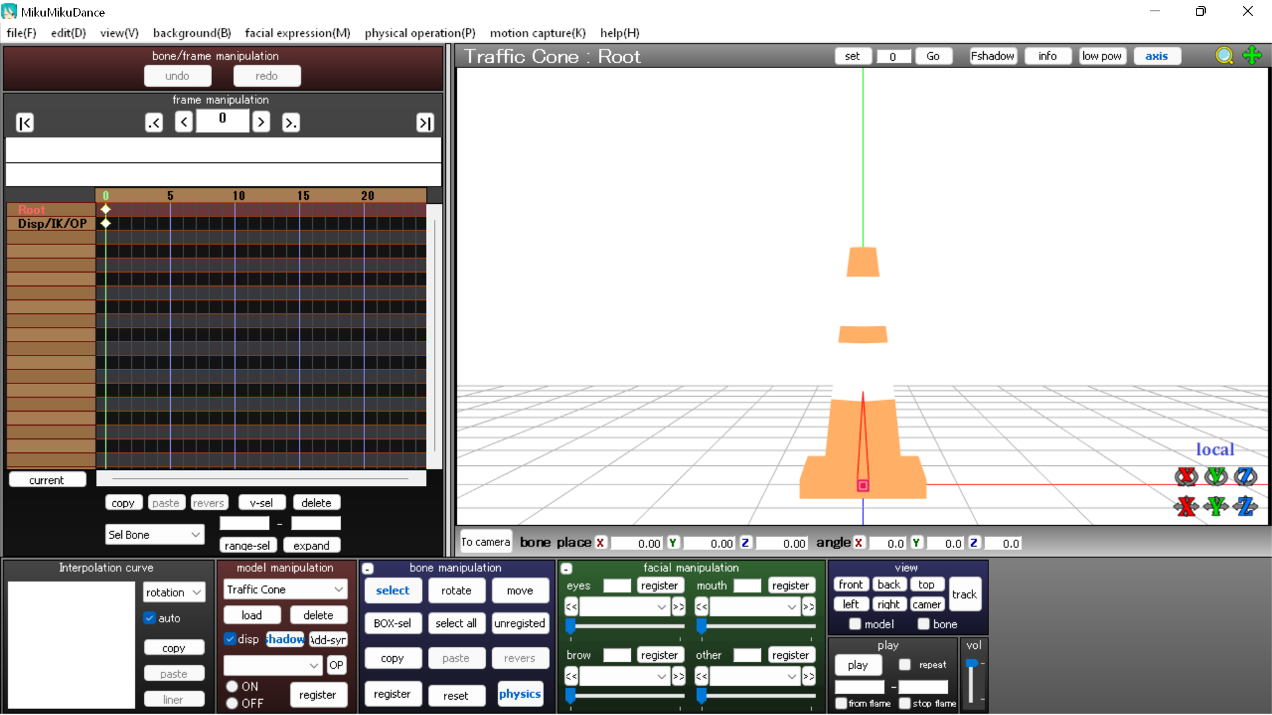The height and width of the screenshot is (715, 1272).
Task: Select the ON radio button
Action: (232, 687)
